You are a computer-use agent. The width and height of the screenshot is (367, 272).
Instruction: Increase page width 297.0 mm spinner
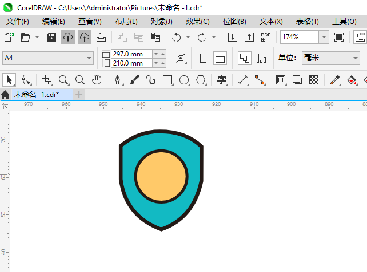[163, 54]
